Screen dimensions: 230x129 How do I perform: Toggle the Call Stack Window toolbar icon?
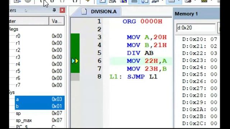click(x=144, y=1)
